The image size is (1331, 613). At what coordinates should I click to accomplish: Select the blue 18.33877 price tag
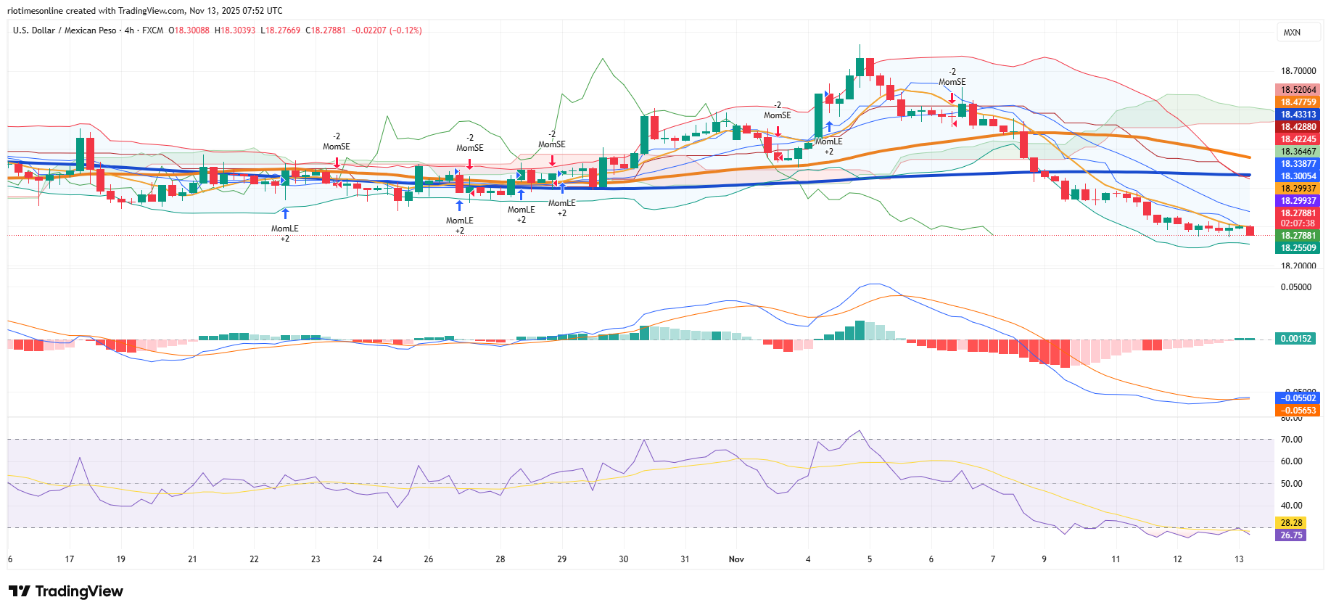click(1298, 164)
